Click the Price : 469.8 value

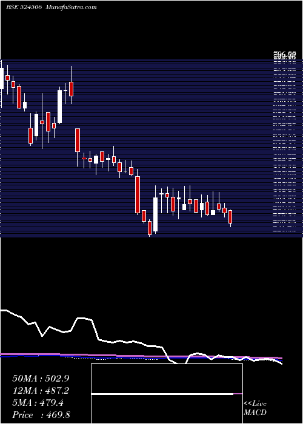pos(41,415)
